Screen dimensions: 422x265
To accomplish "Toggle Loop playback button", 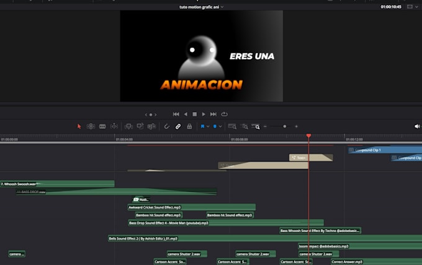I will click(x=224, y=115).
